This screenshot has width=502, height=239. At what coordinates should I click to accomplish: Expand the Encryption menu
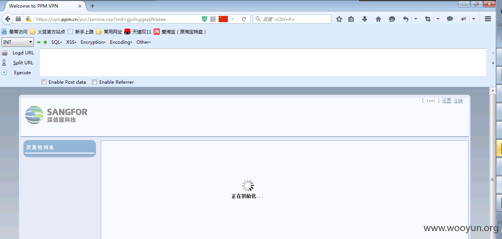(93, 42)
